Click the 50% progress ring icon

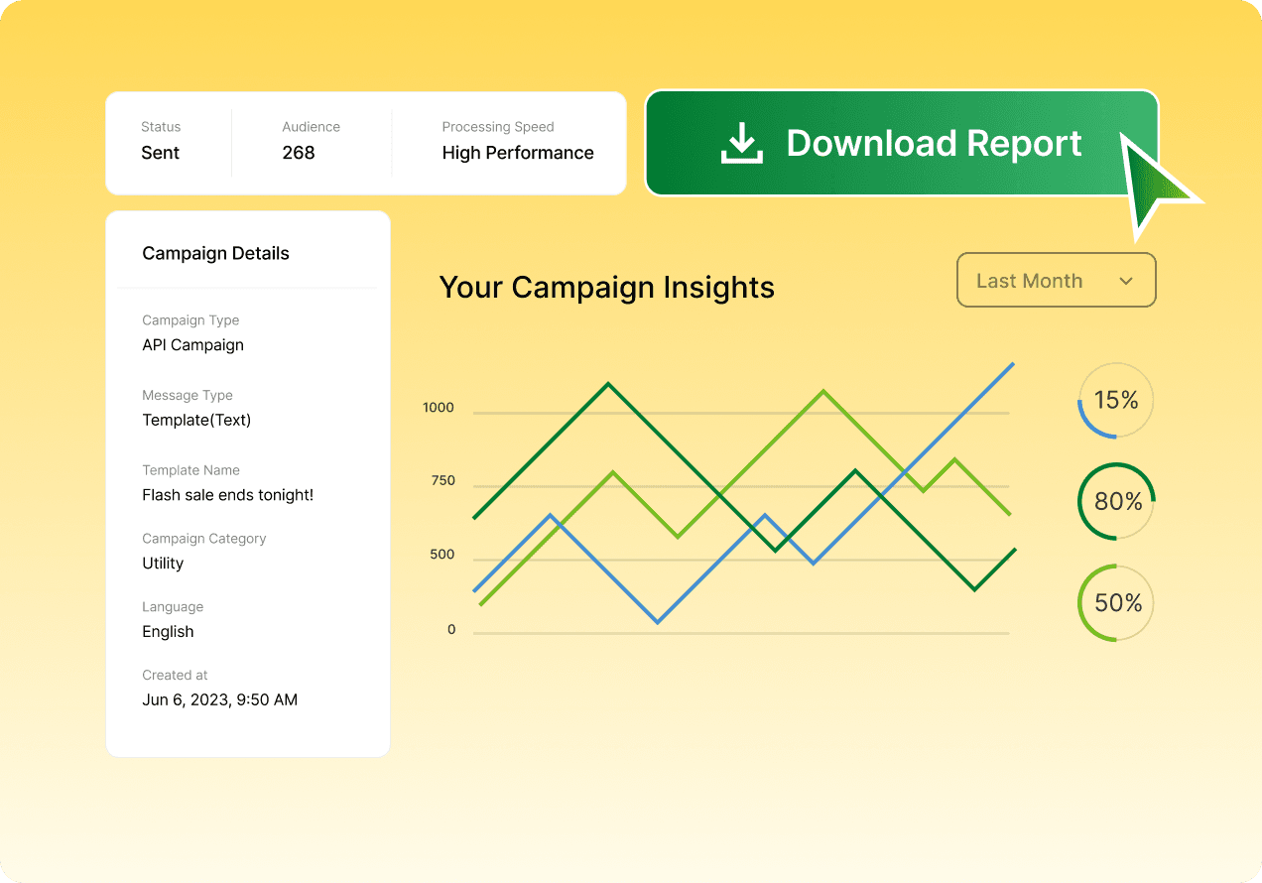point(1115,602)
